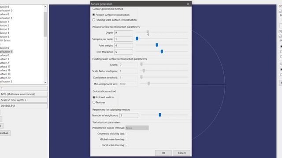Select 'urface 18' in the list
This screenshot has height=158, width=282.
click(x=5, y=70)
